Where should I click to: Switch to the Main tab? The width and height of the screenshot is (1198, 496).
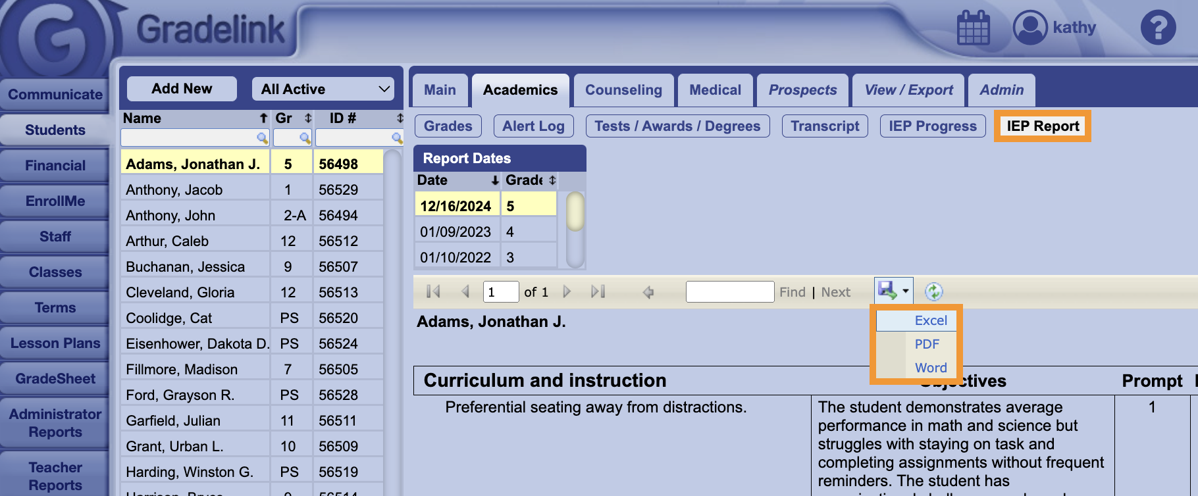pos(440,90)
